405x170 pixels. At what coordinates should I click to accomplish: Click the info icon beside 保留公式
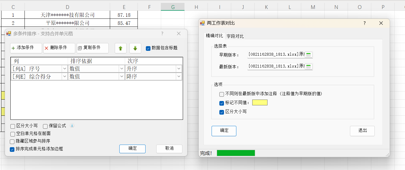(72, 126)
